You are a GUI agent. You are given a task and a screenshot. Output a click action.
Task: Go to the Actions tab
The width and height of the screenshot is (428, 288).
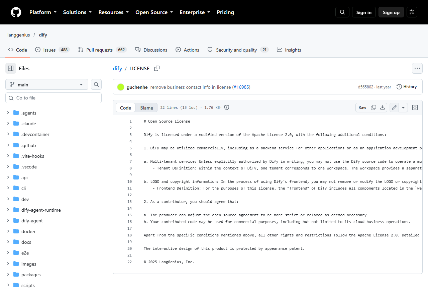[x=187, y=50]
